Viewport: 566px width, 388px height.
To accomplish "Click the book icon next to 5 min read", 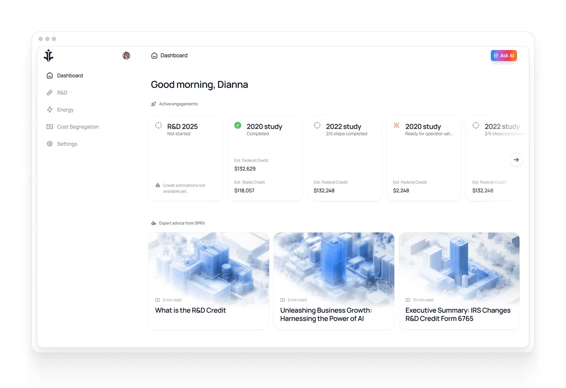I will [x=283, y=300].
